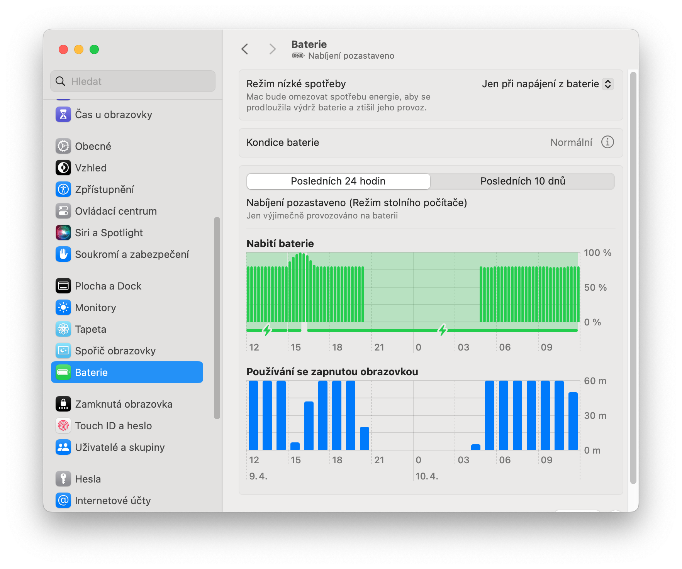The image size is (682, 569).
Task: Click the 60 m axis label
Action: point(595,381)
